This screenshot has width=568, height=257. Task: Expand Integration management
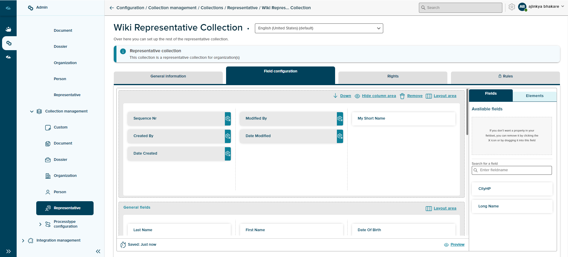click(x=23, y=241)
